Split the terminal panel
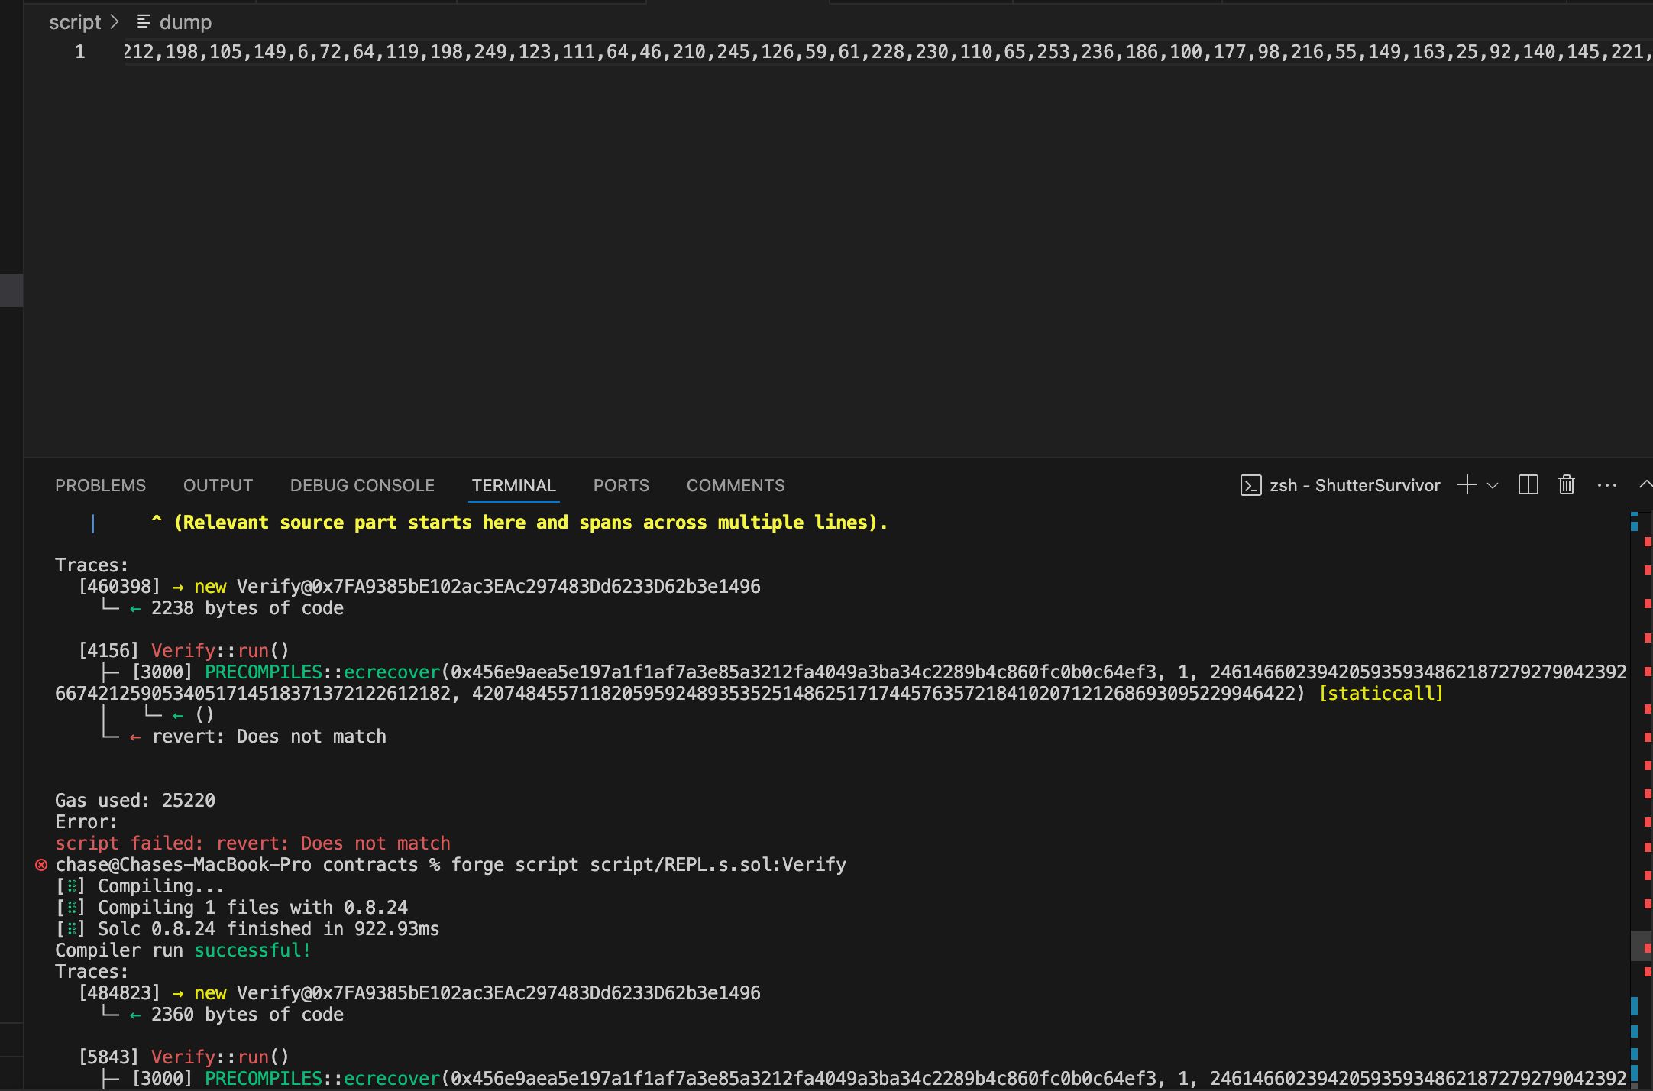 [1528, 485]
